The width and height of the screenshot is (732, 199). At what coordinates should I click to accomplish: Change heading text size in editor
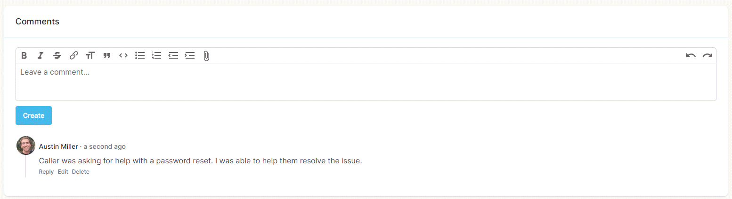pyautogui.click(x=90, y=55)
